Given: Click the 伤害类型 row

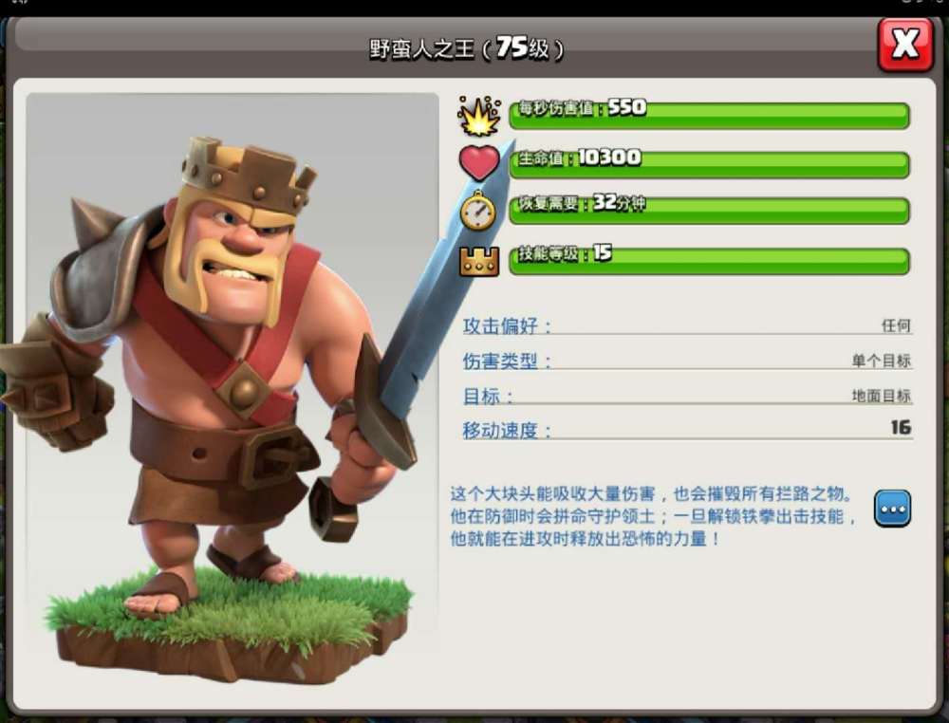Looking at the screenshot, I should click(687, 361).
